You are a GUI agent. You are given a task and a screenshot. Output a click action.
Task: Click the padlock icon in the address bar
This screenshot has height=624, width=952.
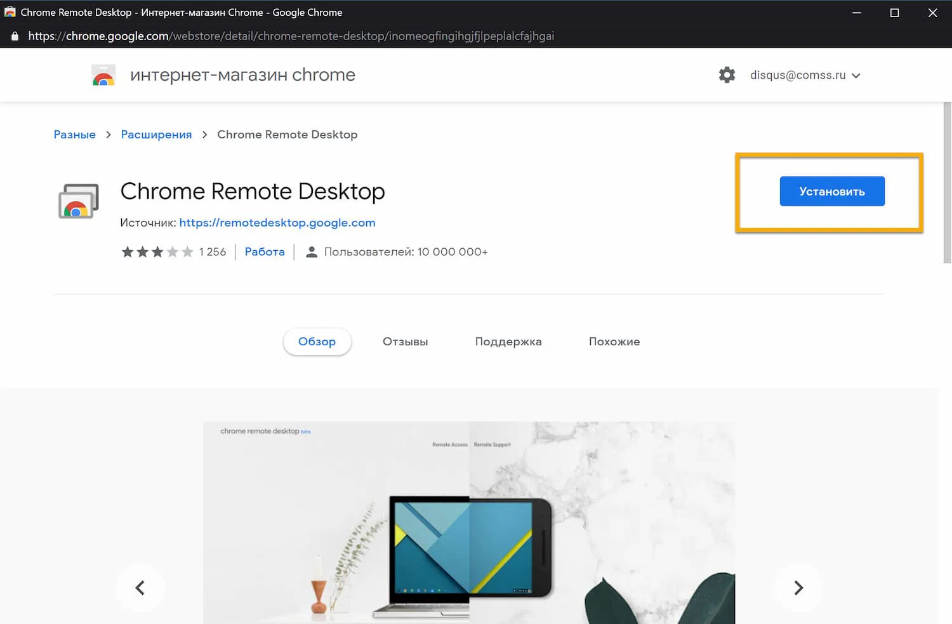[14, 36]
